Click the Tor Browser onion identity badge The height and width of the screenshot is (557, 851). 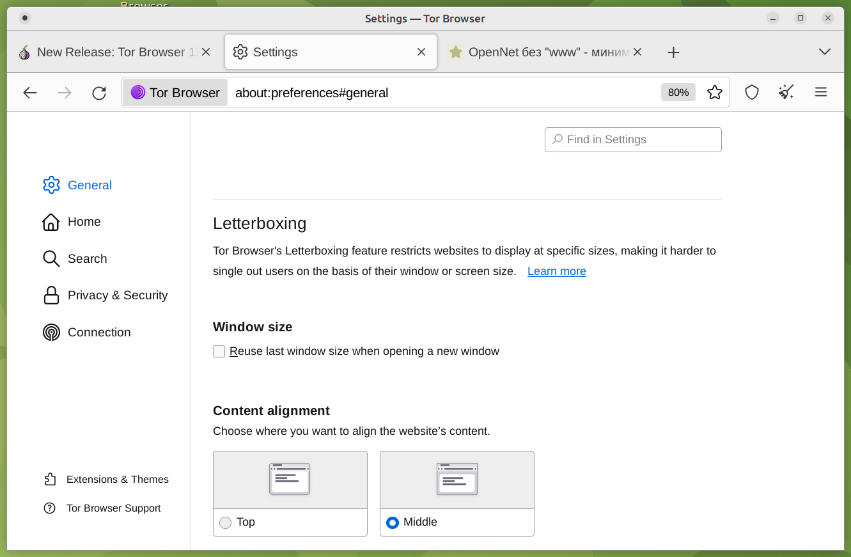pyautogui.click(x=175, y=93)
